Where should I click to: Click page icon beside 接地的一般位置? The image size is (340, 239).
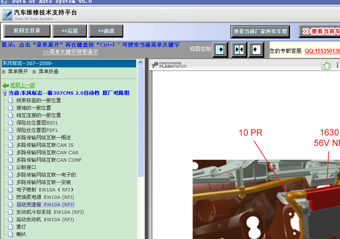(x=11, y=108)
